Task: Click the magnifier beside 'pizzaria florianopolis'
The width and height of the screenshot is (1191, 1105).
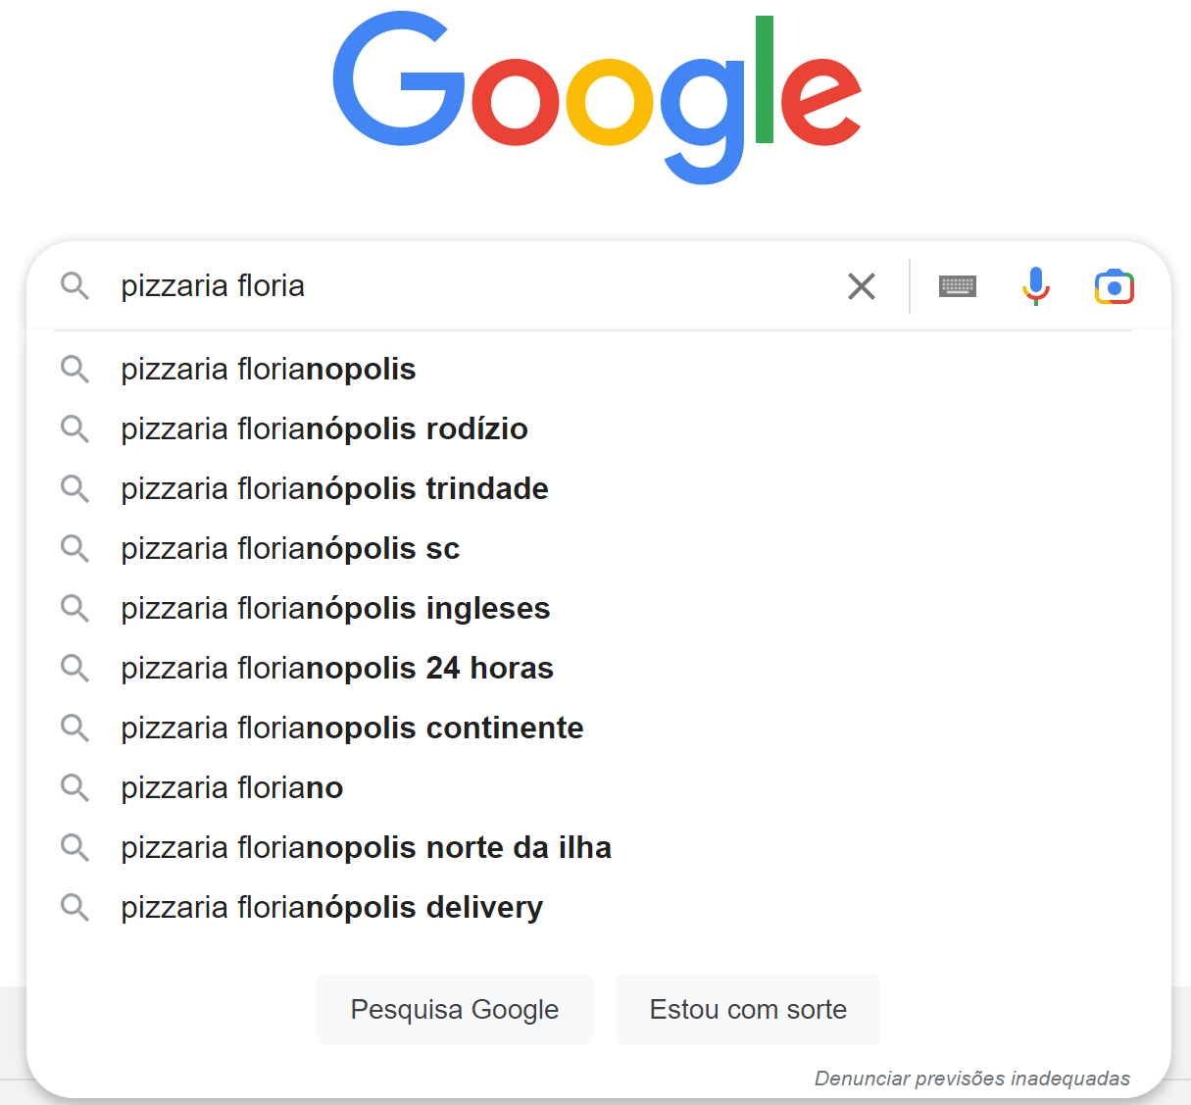Action: (x=75, y=369)
